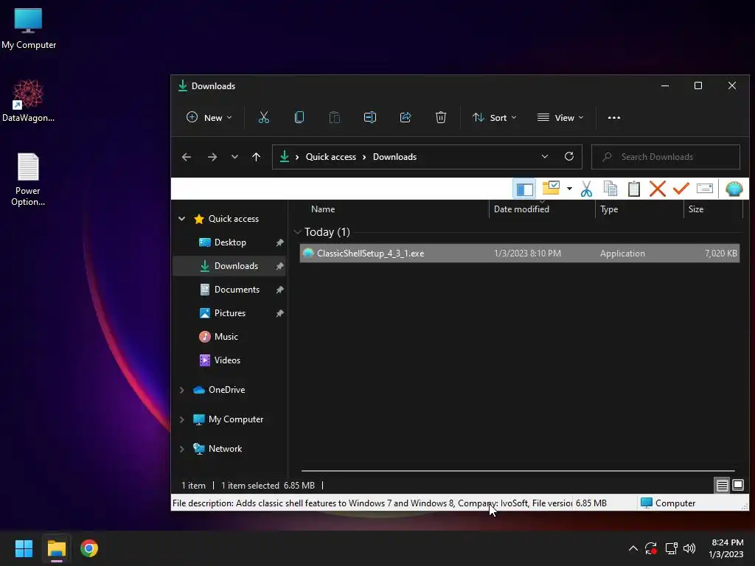The width and height of the screenshot is (755, 566).
Task: Select Downloads in navigation pane
Action: [229, 265]
